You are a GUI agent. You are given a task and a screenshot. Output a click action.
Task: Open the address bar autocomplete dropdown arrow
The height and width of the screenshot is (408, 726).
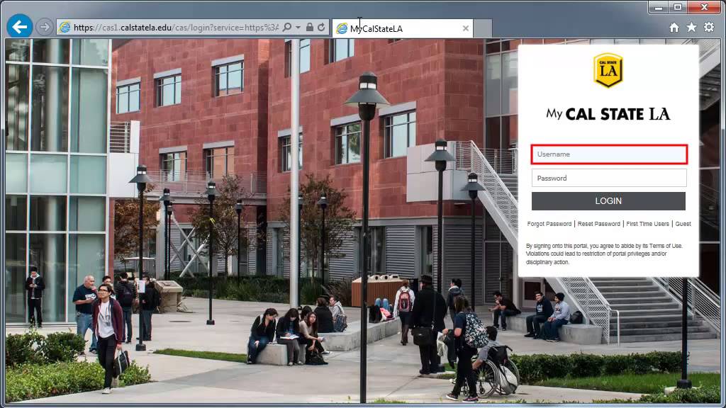click(298, 28)
